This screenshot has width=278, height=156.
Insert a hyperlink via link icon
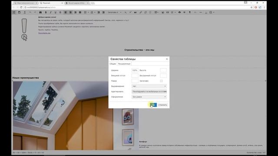(x=141, y=13)
